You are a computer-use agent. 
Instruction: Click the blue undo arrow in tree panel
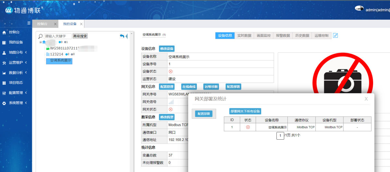122,36
